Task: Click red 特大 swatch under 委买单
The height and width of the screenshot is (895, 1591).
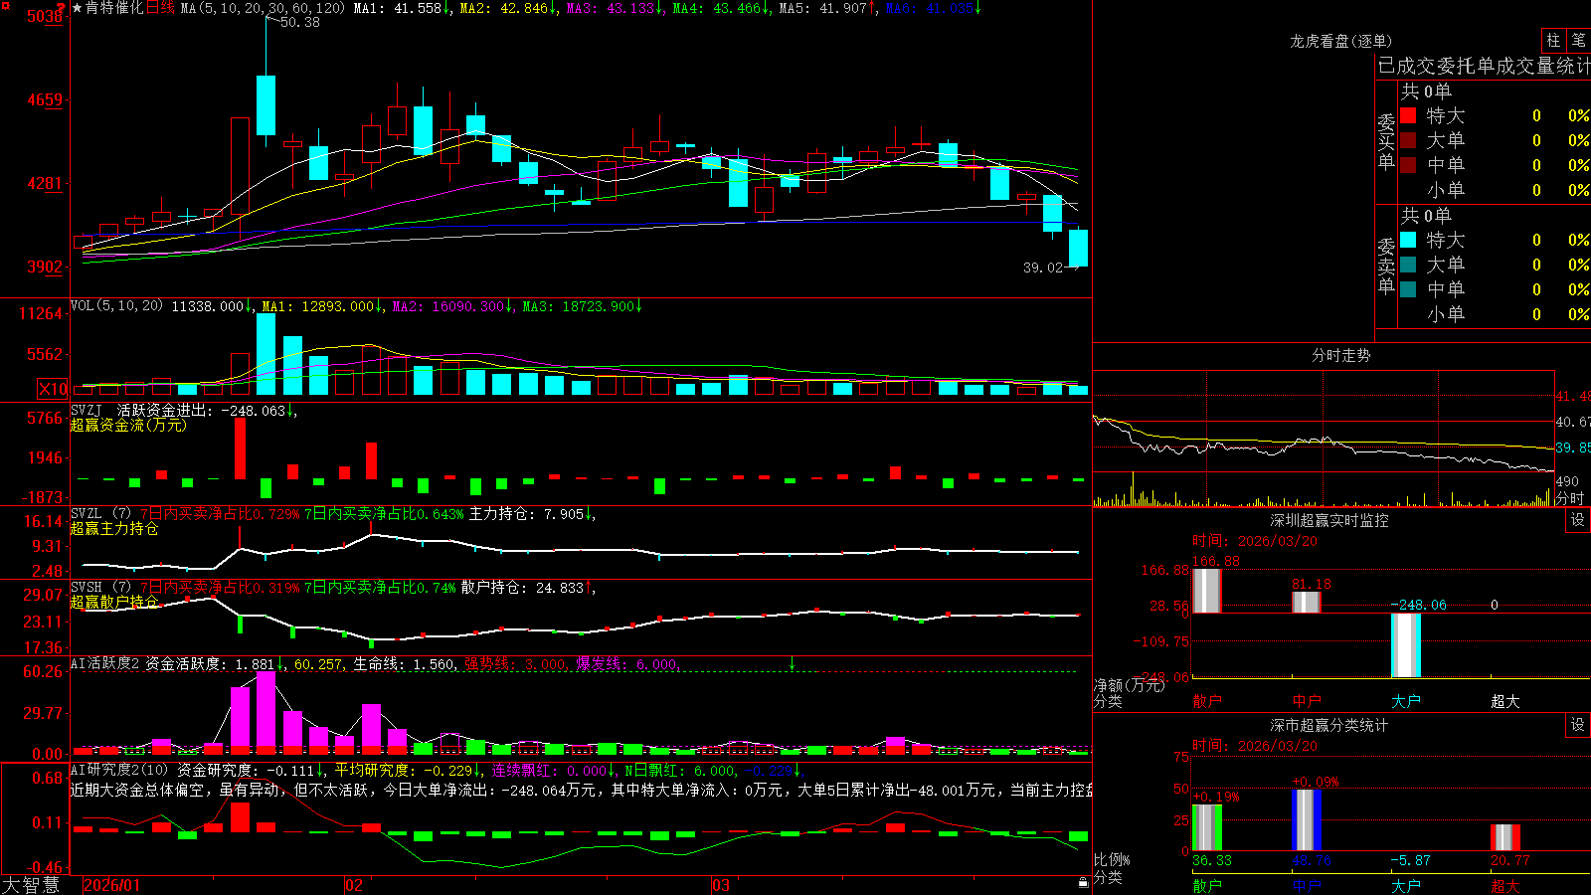Action: [x=1408, y=115]
